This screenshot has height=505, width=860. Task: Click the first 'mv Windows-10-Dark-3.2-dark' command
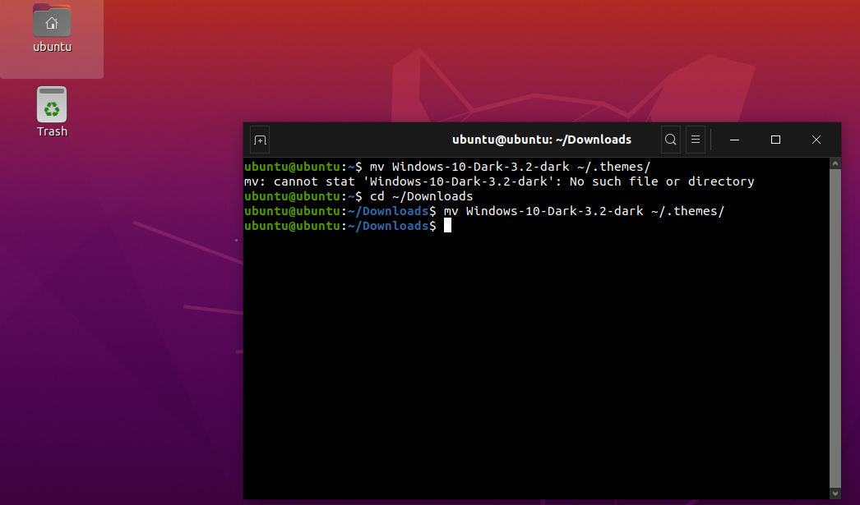[x=510, y=167]
